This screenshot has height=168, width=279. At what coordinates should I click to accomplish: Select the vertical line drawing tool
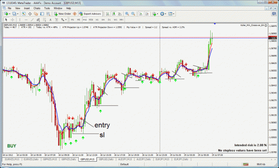(x=20, y=20)
